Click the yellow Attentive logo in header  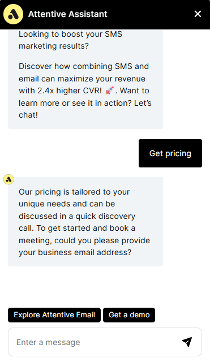[13, 14]
